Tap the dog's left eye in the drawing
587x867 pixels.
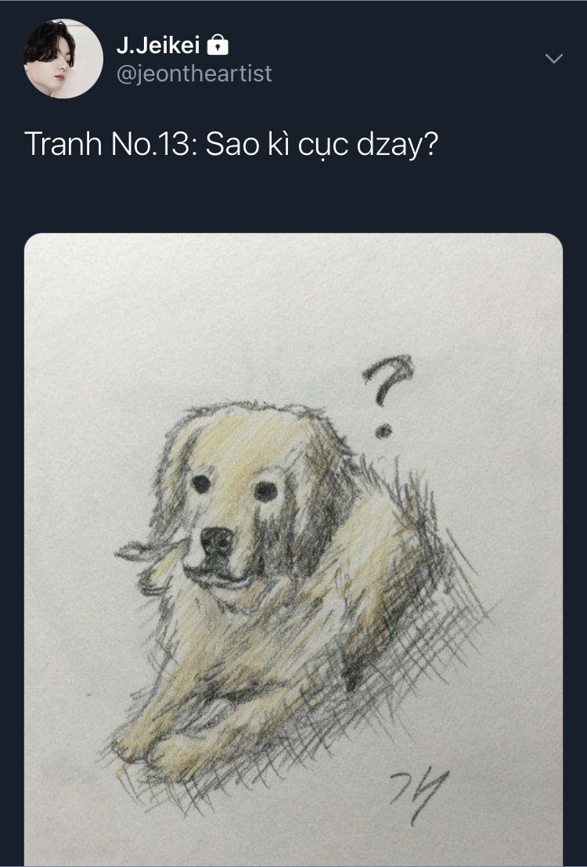click(x=200, y=484)
